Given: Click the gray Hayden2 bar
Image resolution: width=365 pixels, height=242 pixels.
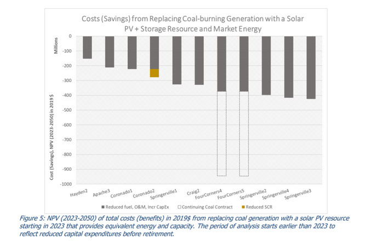Looking at the screenshot, I should tap(87, 48).
